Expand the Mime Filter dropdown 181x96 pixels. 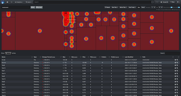pos(123,7)
